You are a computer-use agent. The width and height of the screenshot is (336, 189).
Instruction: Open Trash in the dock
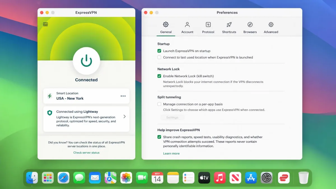point(304,178)
